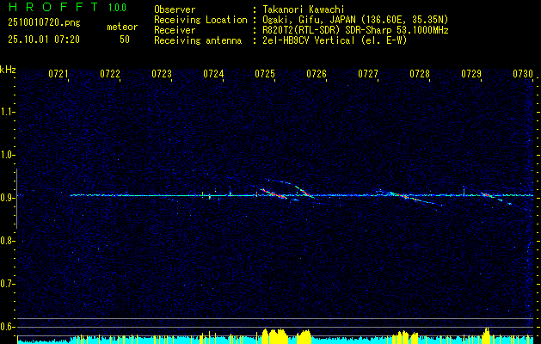The image size is (541, 344).
Task: Click the date stamp 25.10.01 07:20
Action: tap(44, 40)
